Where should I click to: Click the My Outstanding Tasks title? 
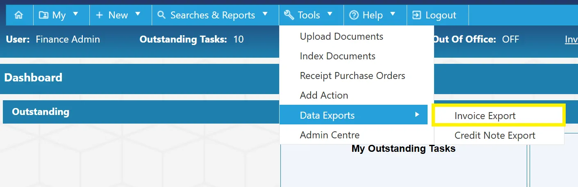click(x=403, y=149)
